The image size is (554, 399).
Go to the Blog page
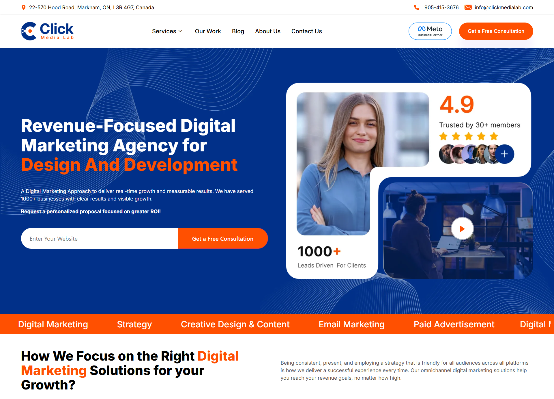click(238, 31)
